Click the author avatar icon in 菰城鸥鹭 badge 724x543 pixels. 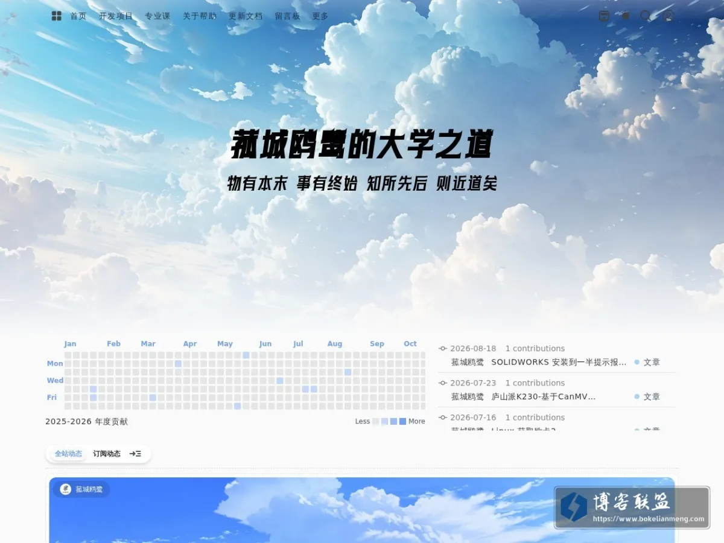point(66,489)
